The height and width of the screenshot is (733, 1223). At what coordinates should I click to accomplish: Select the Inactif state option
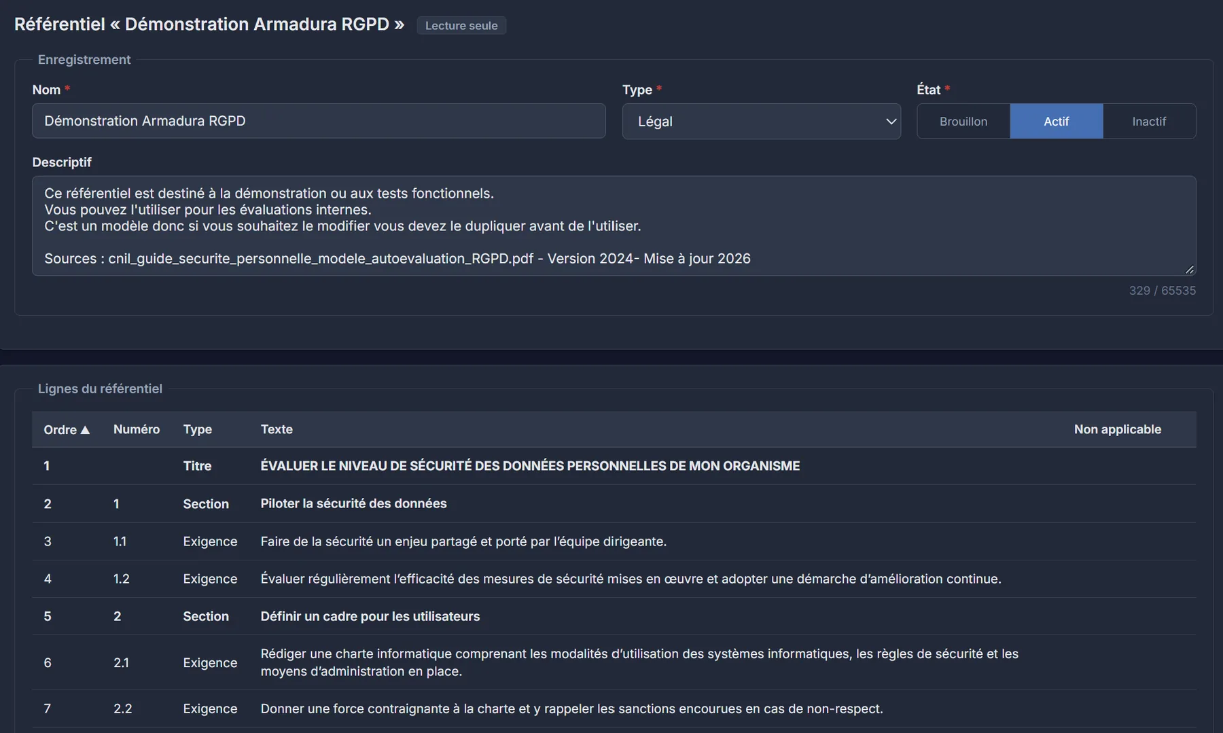click(x=1149, y=121)
